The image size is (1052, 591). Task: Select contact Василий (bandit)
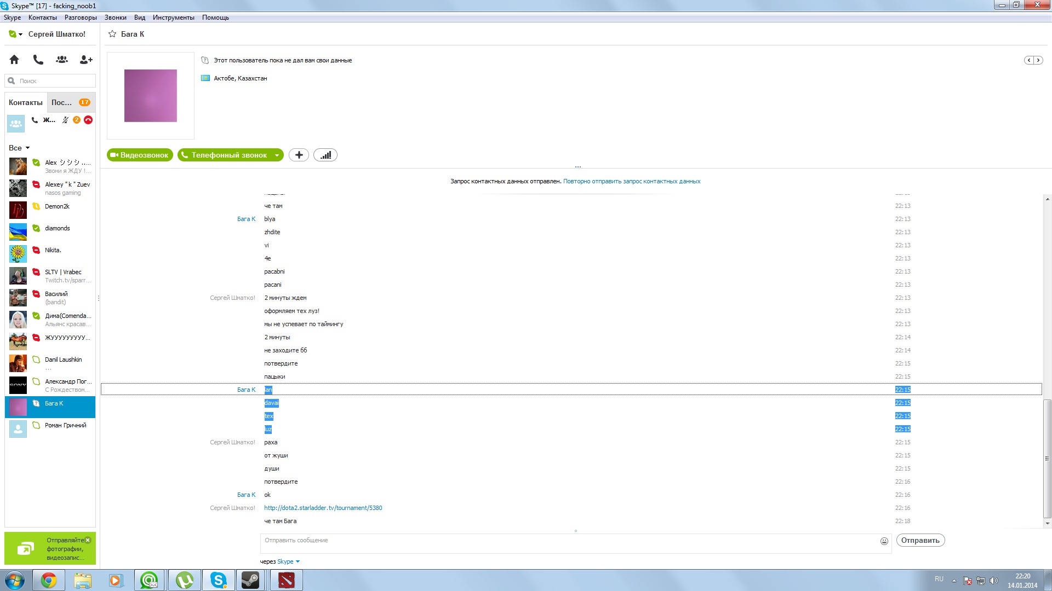[50, 298]
